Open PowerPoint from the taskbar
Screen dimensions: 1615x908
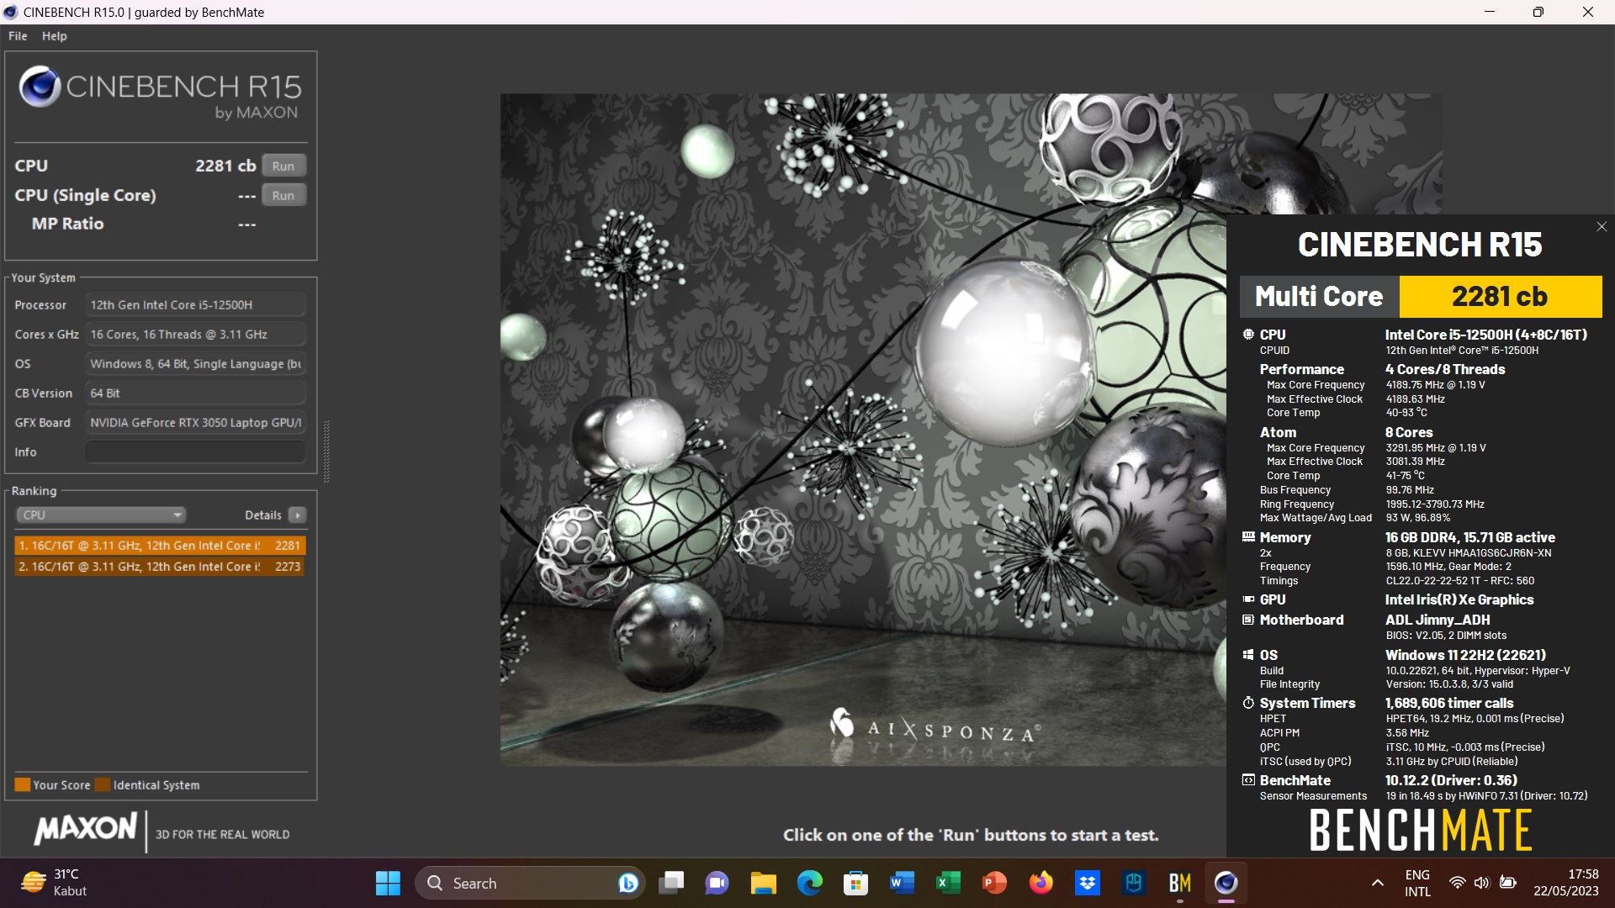click(994, 883)
